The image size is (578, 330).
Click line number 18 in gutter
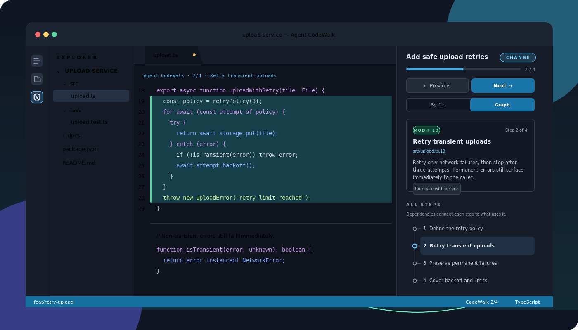point(141,91)
